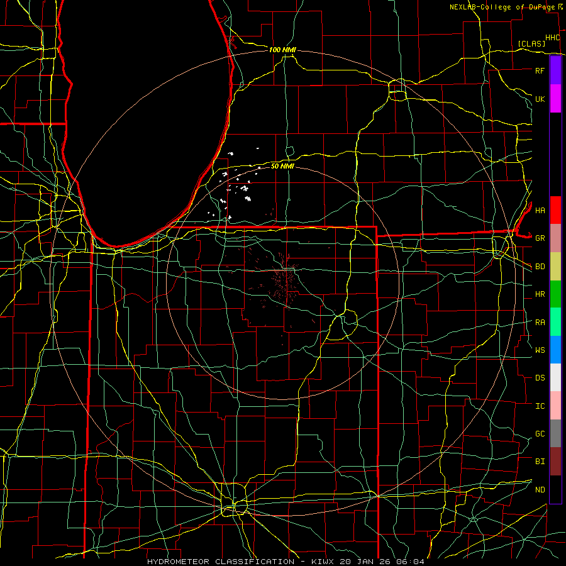Click the RA light green color swatch
The height and width of the screenshot is (566, 566).
tap(555, 322)
